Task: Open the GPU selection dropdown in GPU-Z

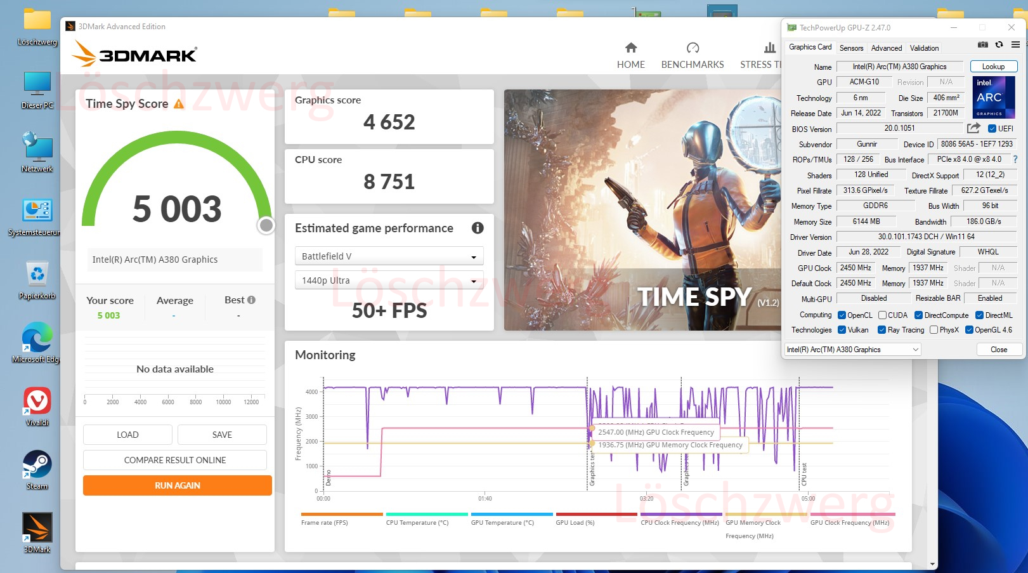Action: [x=852, y=350]
